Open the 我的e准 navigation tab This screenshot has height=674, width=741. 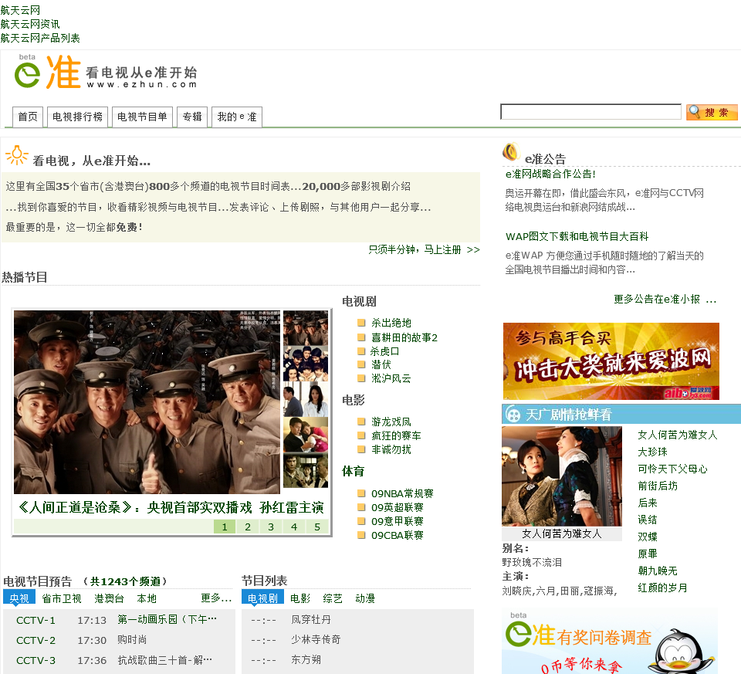point(237,117)
